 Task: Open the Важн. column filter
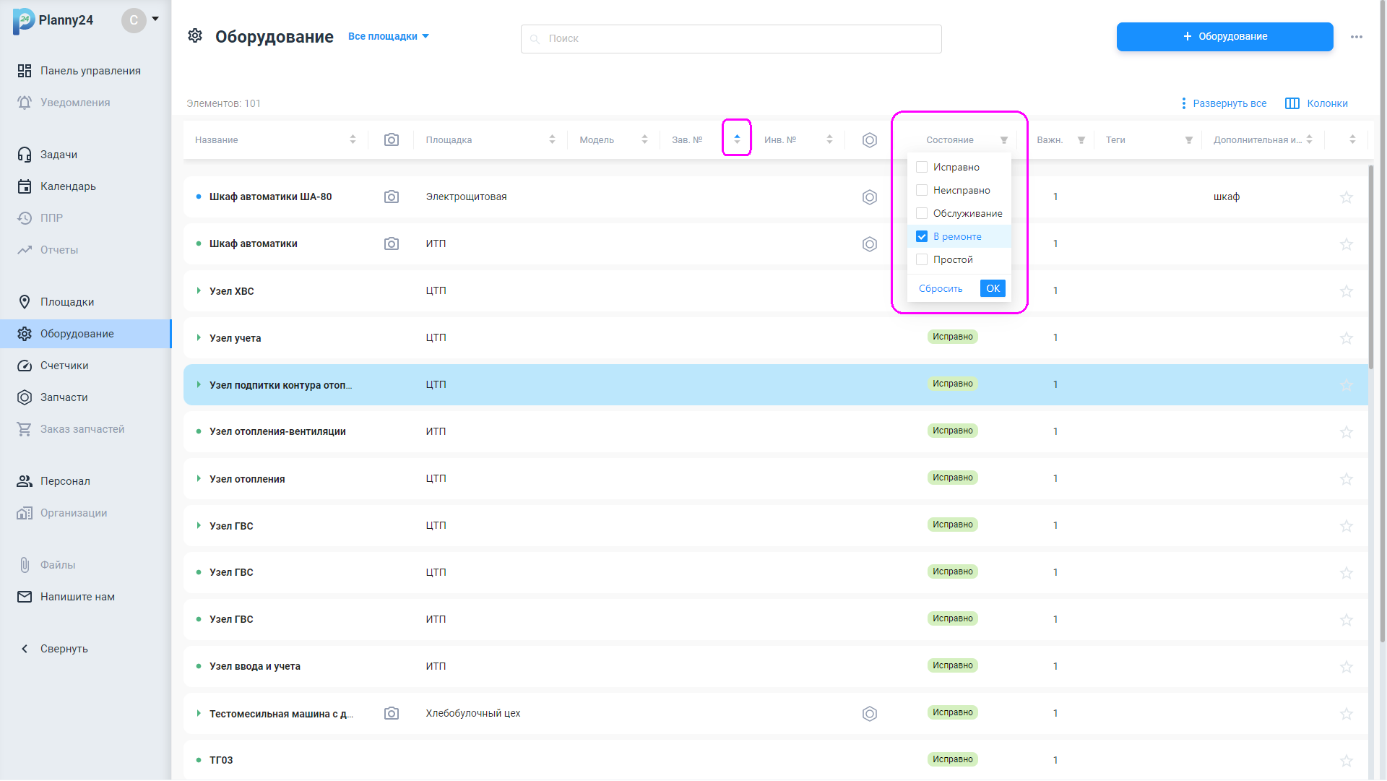[1081, 140]
